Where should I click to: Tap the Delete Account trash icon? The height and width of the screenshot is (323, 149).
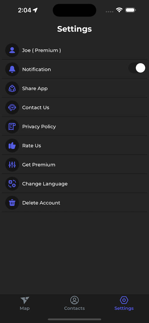(x=12, y=203)
